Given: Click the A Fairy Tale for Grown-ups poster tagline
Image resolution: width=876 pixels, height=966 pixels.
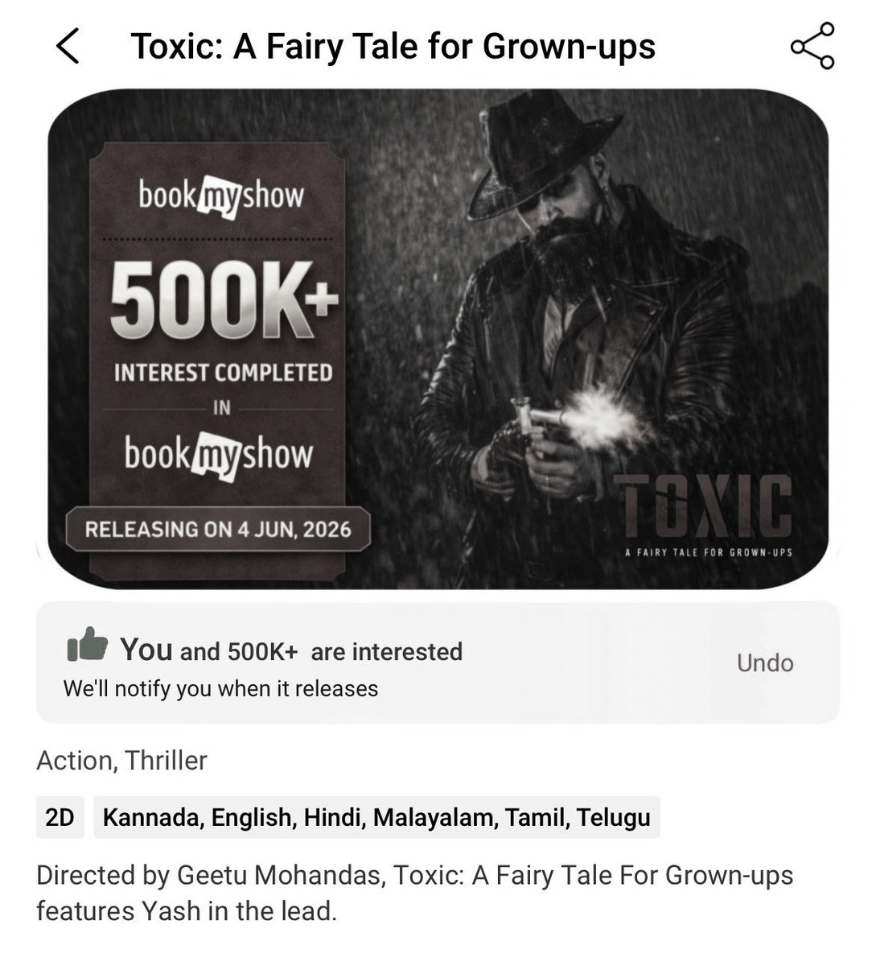Looking at the screenshot, I should coord(708,552).
